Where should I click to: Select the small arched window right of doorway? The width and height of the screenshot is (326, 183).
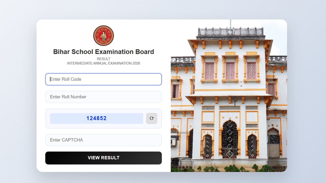click(x=252, y=146)
